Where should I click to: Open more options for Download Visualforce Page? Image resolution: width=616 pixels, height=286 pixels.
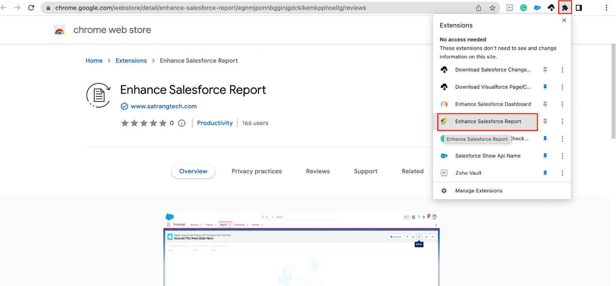(x=562, y=87)
